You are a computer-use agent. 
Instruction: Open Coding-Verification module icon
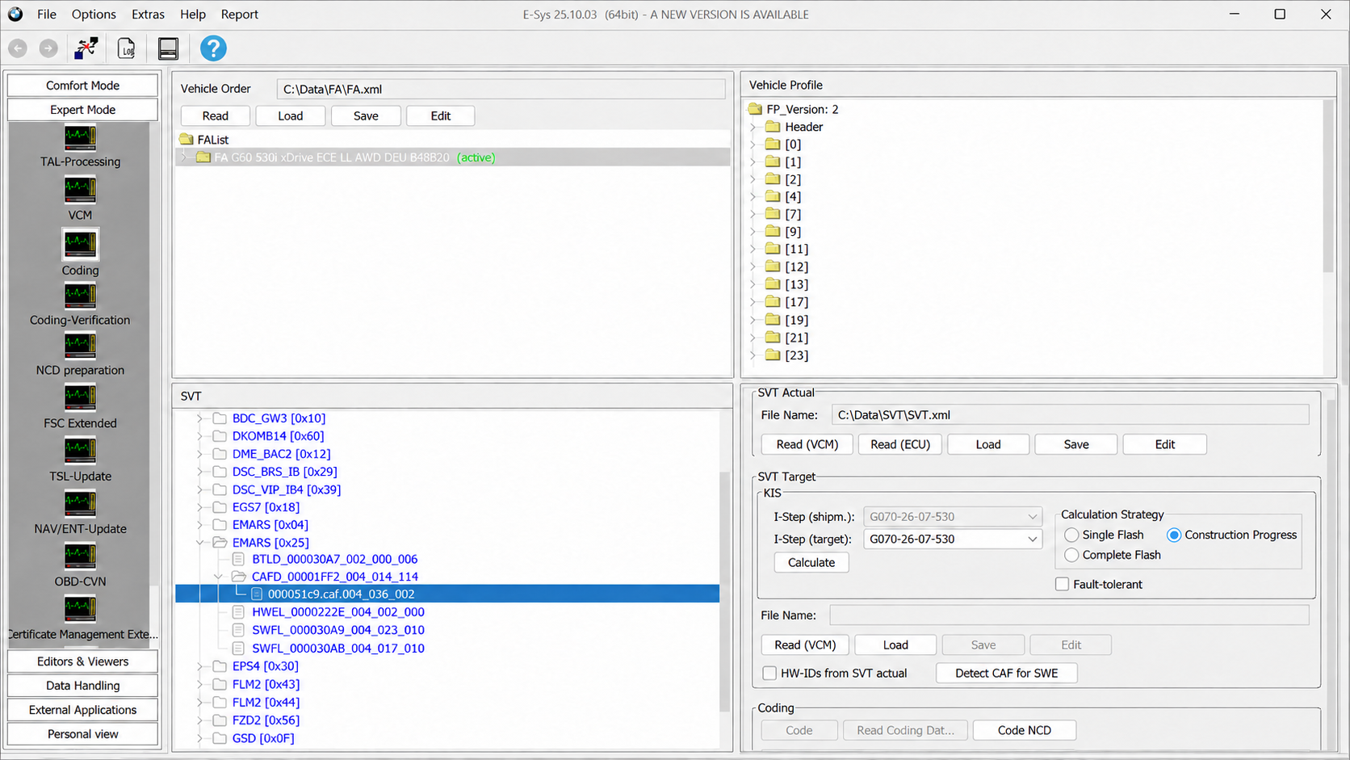tap(80, 296)
